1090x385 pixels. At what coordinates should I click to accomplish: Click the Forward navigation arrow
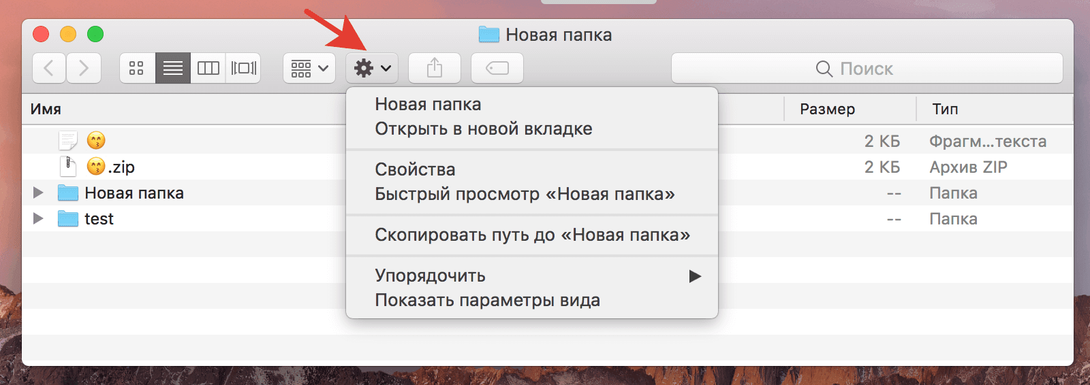point(84,68)
